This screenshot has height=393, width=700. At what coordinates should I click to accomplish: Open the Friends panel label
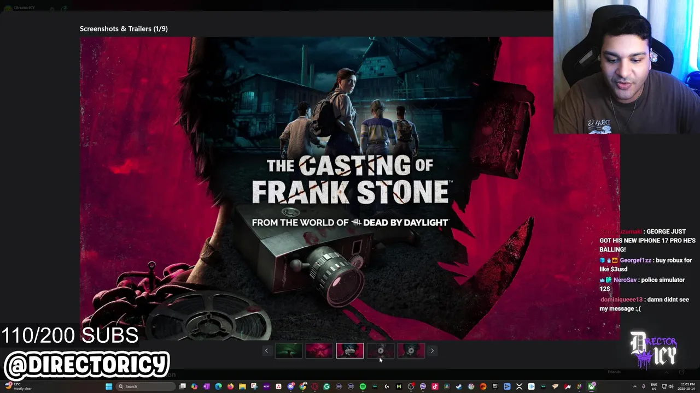(x=614, y=372)
